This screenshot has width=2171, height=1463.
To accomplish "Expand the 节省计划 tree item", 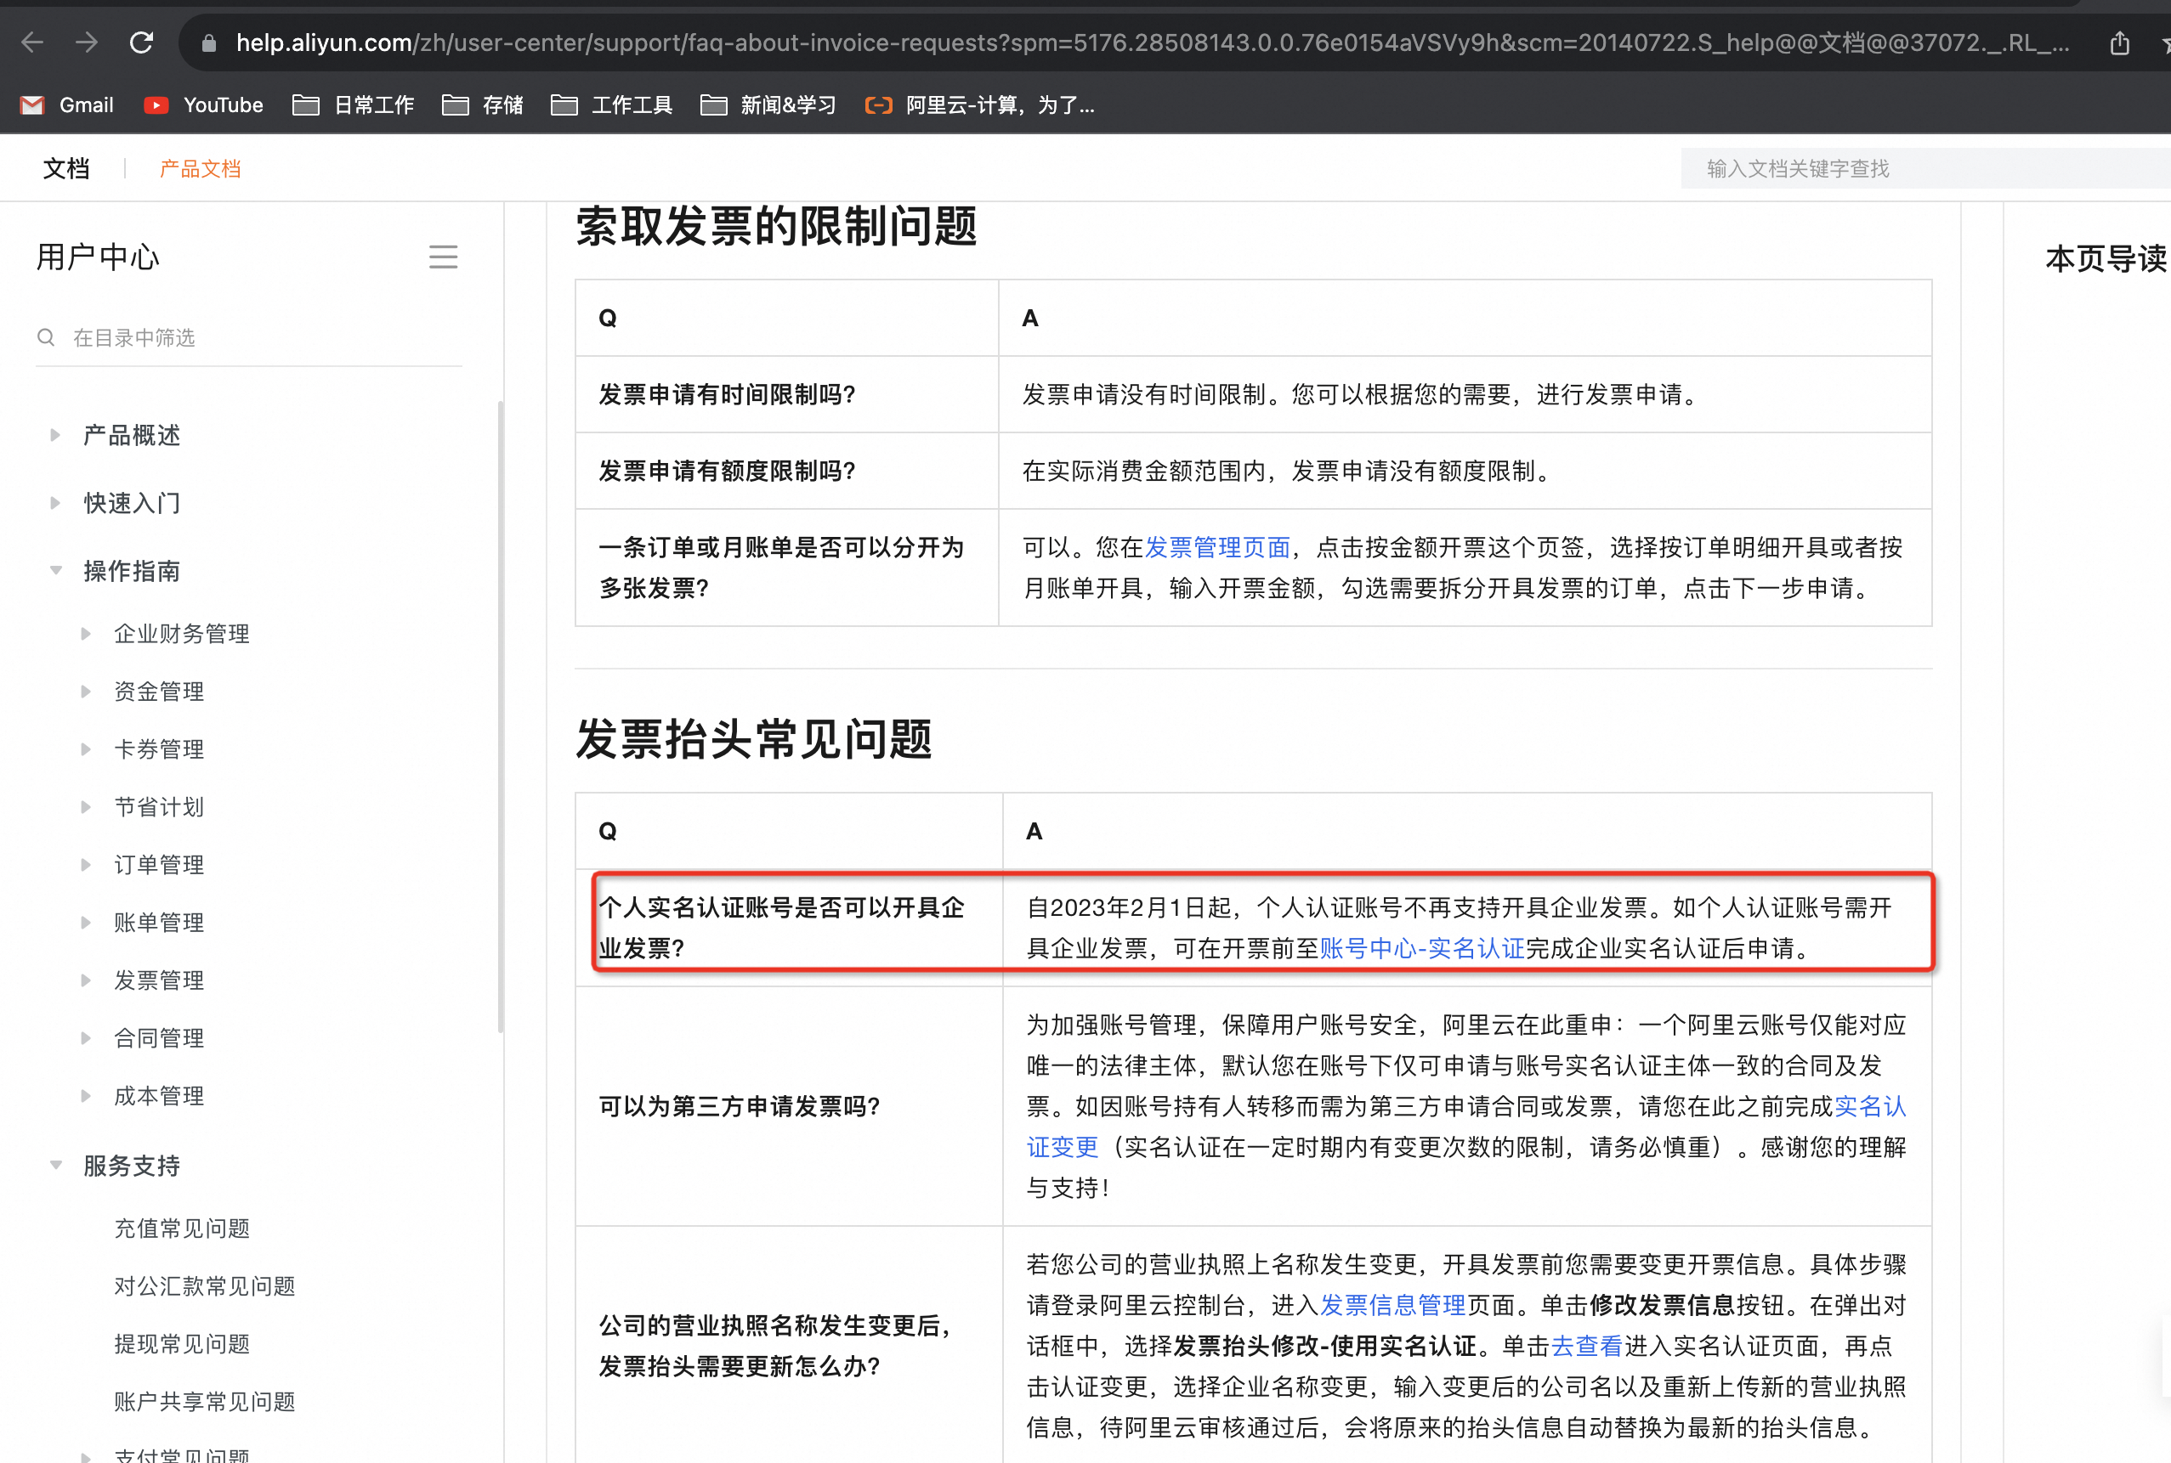I will click(86, 807).
